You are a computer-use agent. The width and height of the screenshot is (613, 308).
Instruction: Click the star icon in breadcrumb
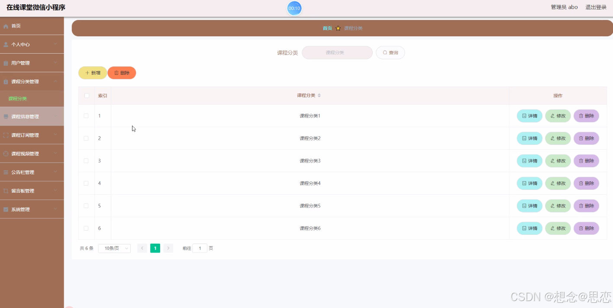[x=338, y=28]
